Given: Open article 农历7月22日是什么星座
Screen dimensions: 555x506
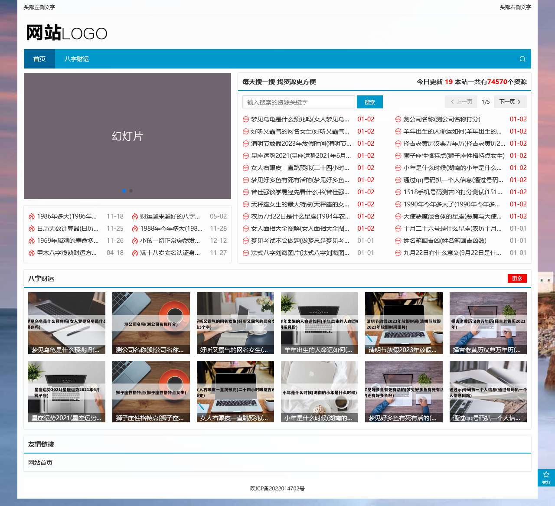Looking at the screenshot, I should (x=300, y=216).
